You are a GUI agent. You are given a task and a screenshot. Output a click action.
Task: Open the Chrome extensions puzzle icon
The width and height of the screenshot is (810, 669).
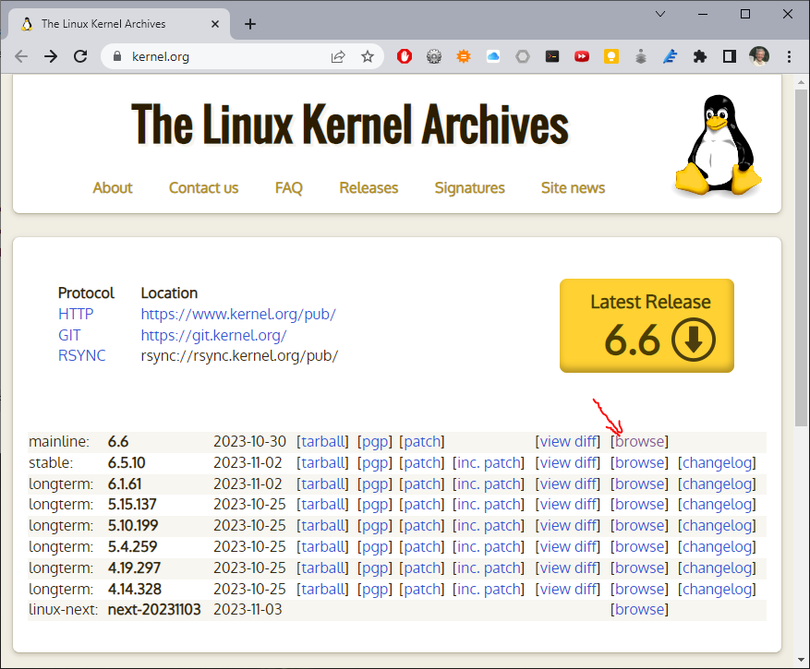pyautogui.click(x=700, y=56)
